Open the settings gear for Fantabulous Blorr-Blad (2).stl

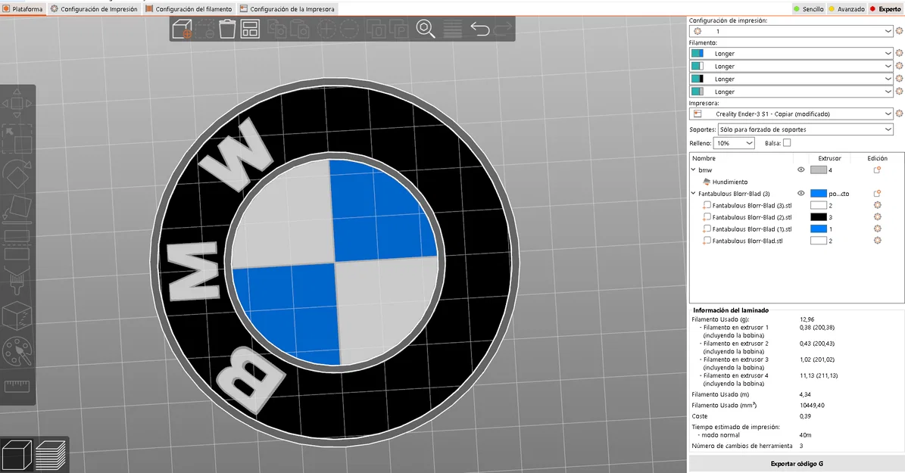point(877,217)
